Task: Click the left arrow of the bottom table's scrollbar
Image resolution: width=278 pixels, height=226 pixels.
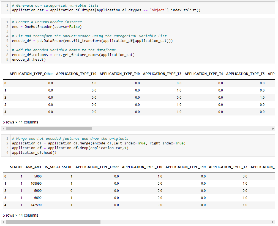Action: coord(3,222)
